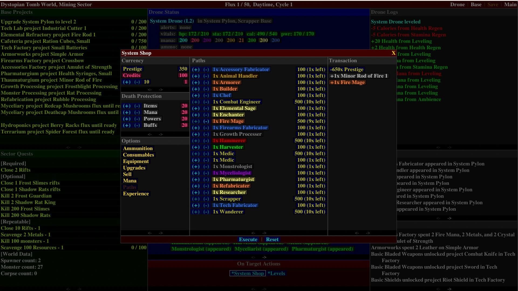Increase Powers death protection with (+)
This screenshot has width=518, height=291.
pyautogui.click(x=127, y=119)
